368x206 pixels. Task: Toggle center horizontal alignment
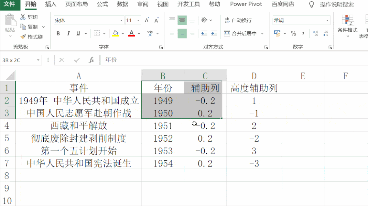(182, 33)
